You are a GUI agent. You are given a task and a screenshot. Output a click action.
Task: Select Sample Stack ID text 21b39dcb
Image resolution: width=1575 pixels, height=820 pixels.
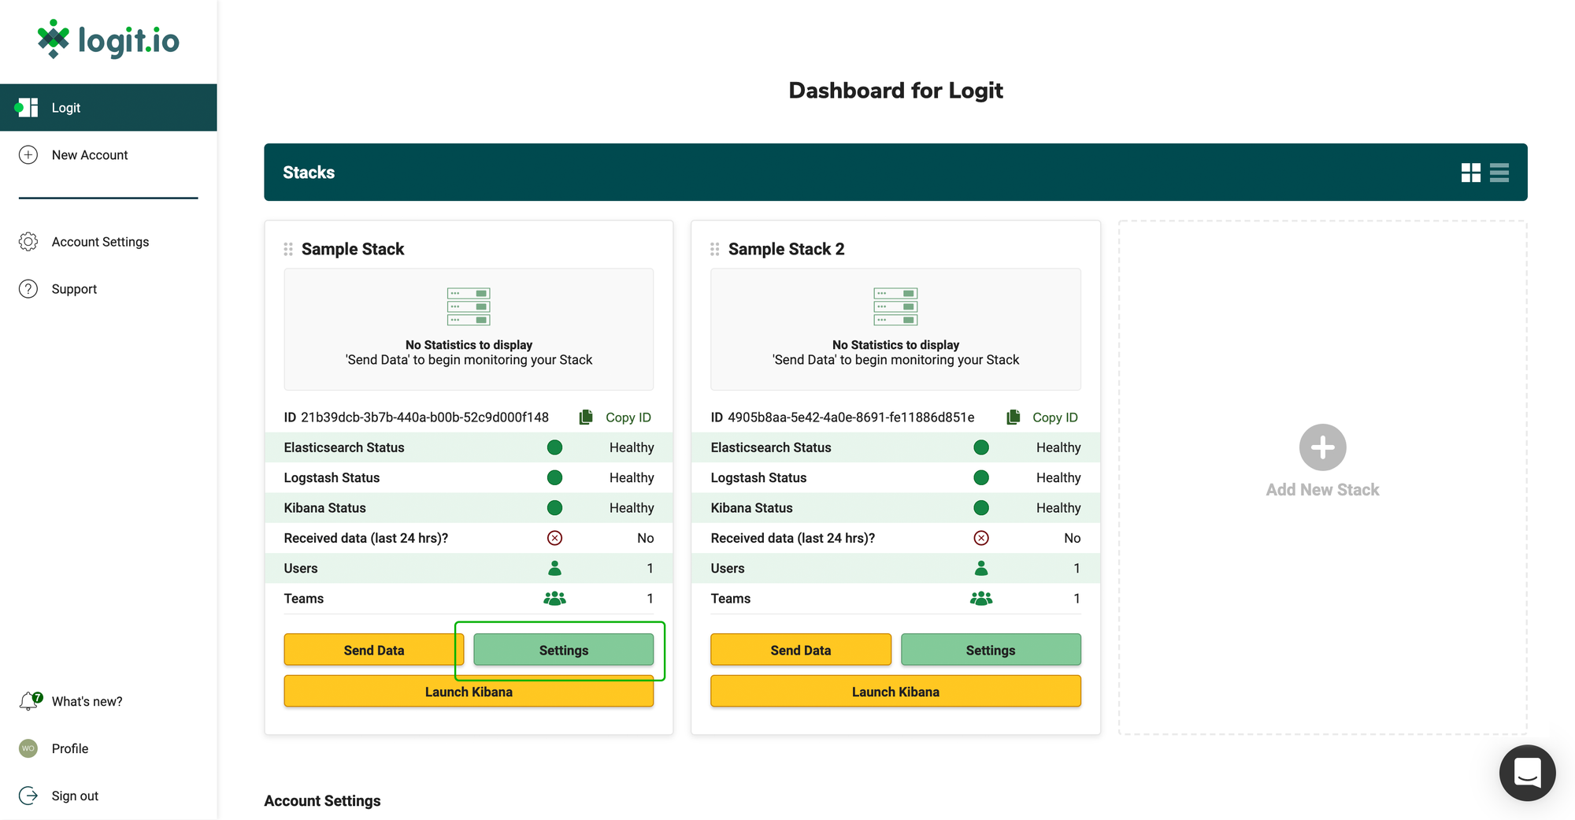pos(424,417)
